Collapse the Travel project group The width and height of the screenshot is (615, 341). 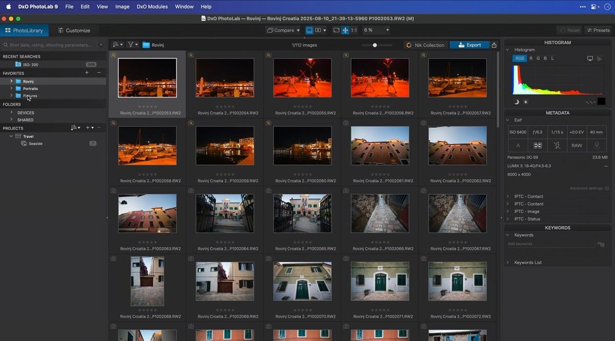(11, 136)
